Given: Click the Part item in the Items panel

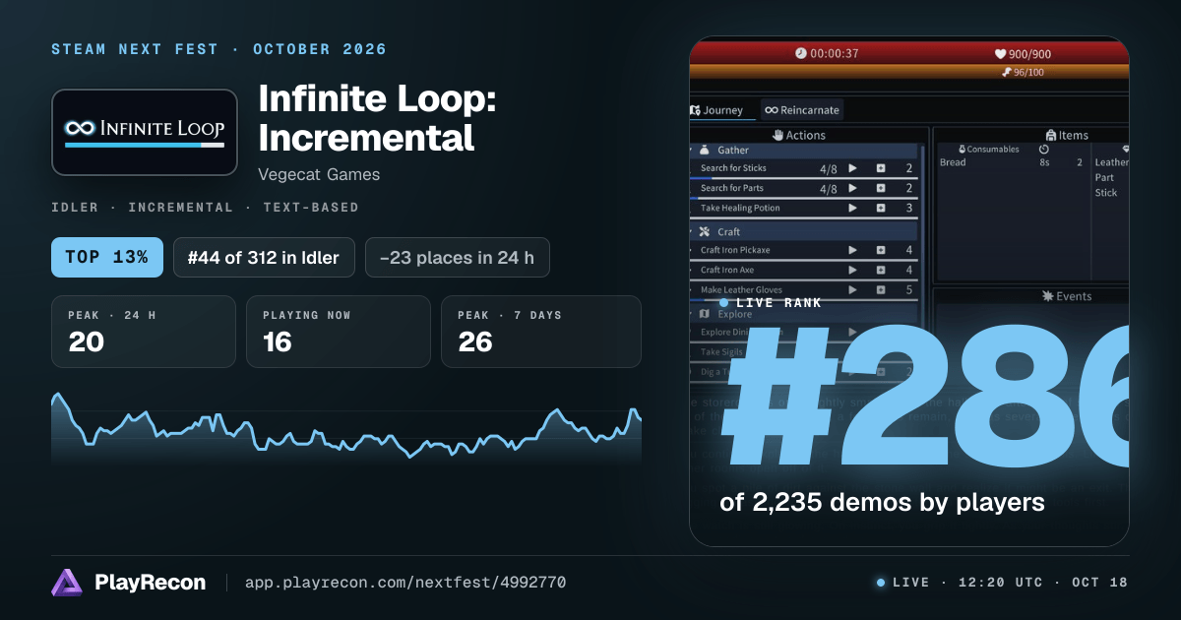Looking at the screenshot, I should click(x=1104, y=177).
